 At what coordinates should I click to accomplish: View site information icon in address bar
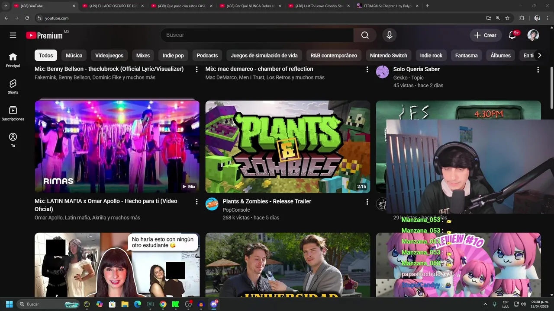pos(39,18)
